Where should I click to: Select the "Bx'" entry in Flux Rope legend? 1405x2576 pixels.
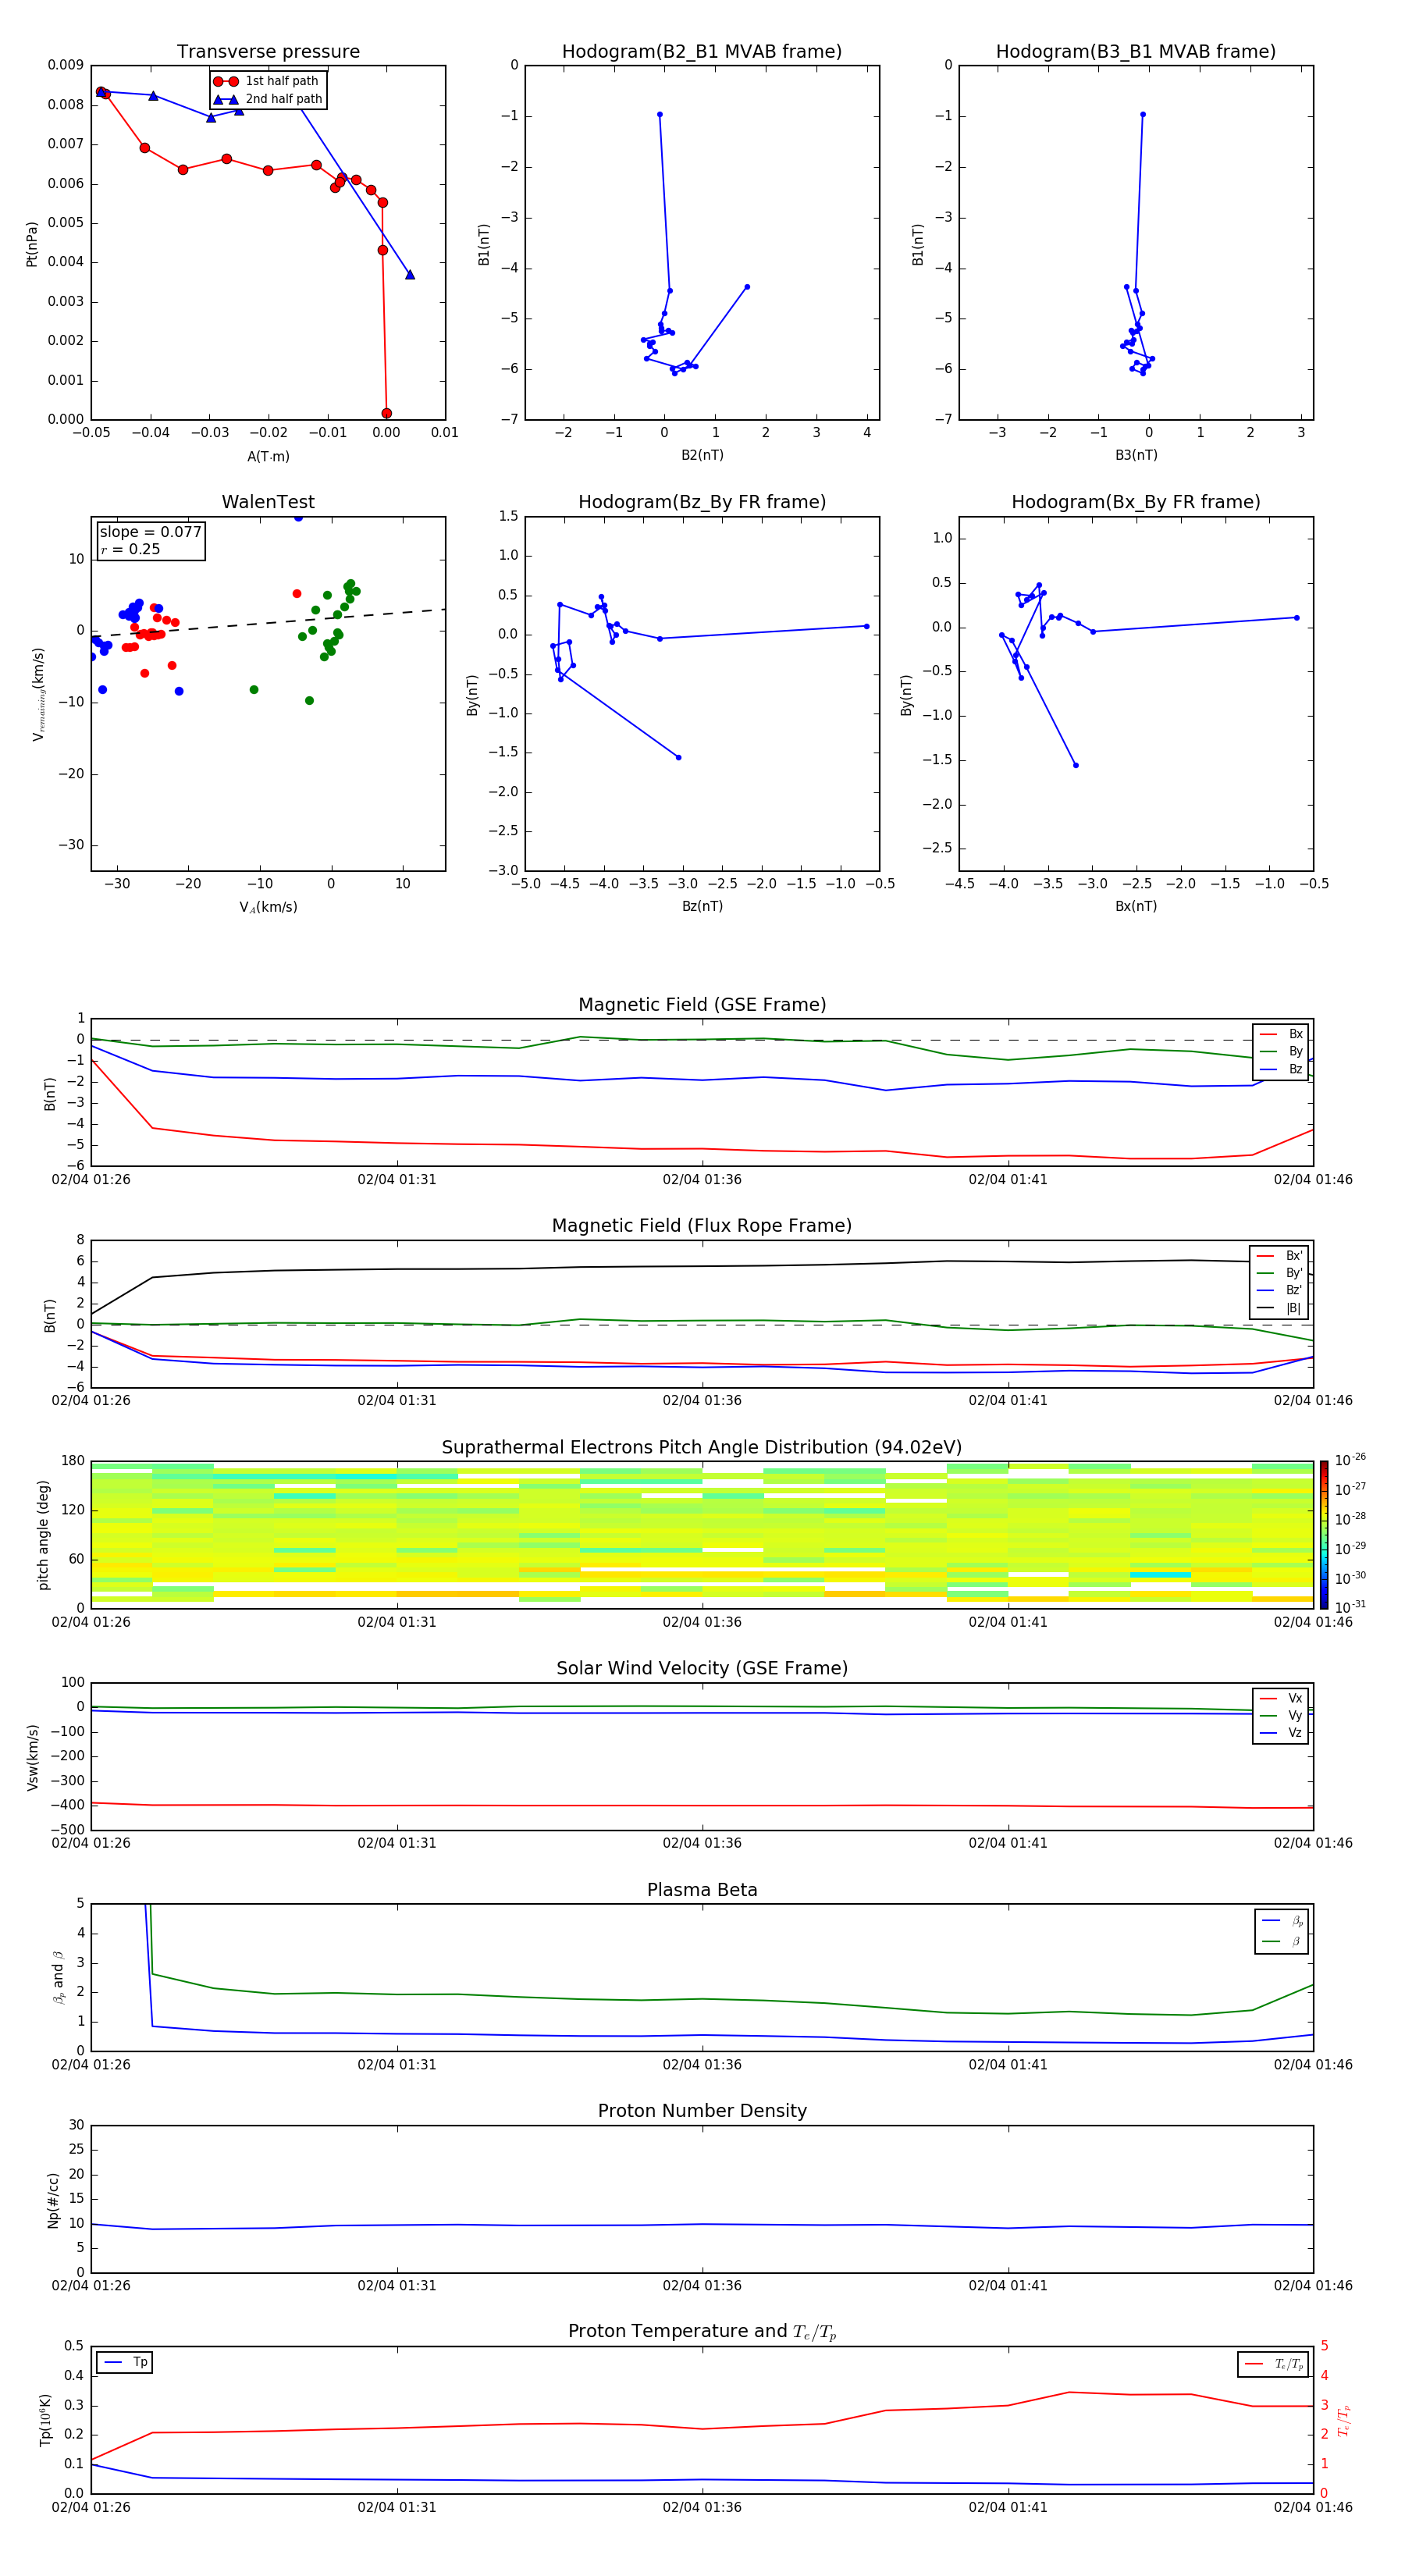pyautogui.click(x=1279, y=1256)
